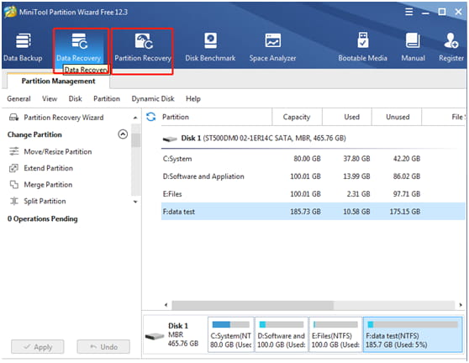Screen dimensions: 469x363
Task: Click the Disk 1 drive icon in list
Action: tap(170, 139)
